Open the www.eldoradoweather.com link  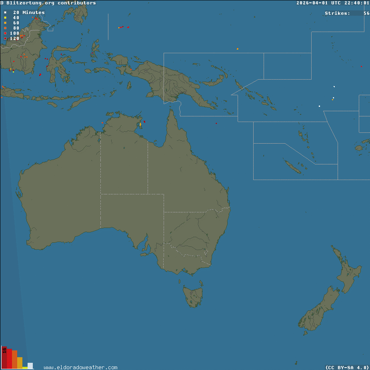[80, 367]
